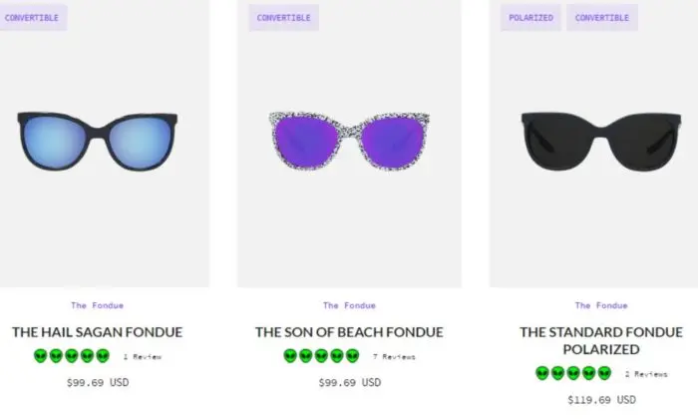Open the '2 Reviews' link for Standard Fondue Polarized
This screenshot has width=698, height=419.
pos(646,374)
